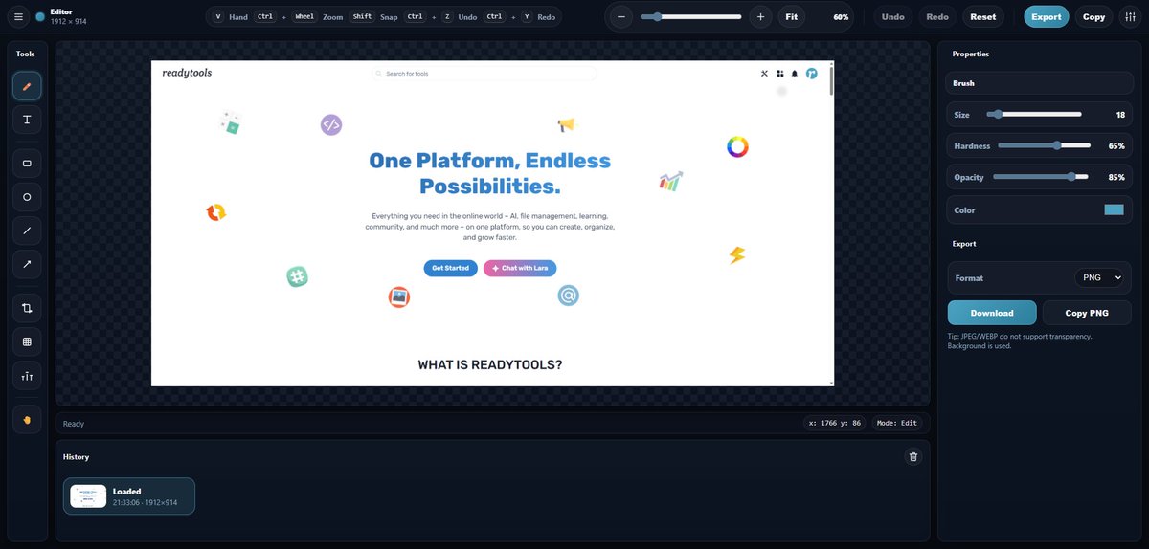Click the Download button

click(x=992, y=313)
